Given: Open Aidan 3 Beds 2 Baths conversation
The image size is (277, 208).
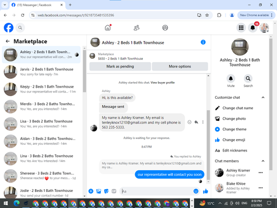Looking at the screenshot, I should (42, 141).
